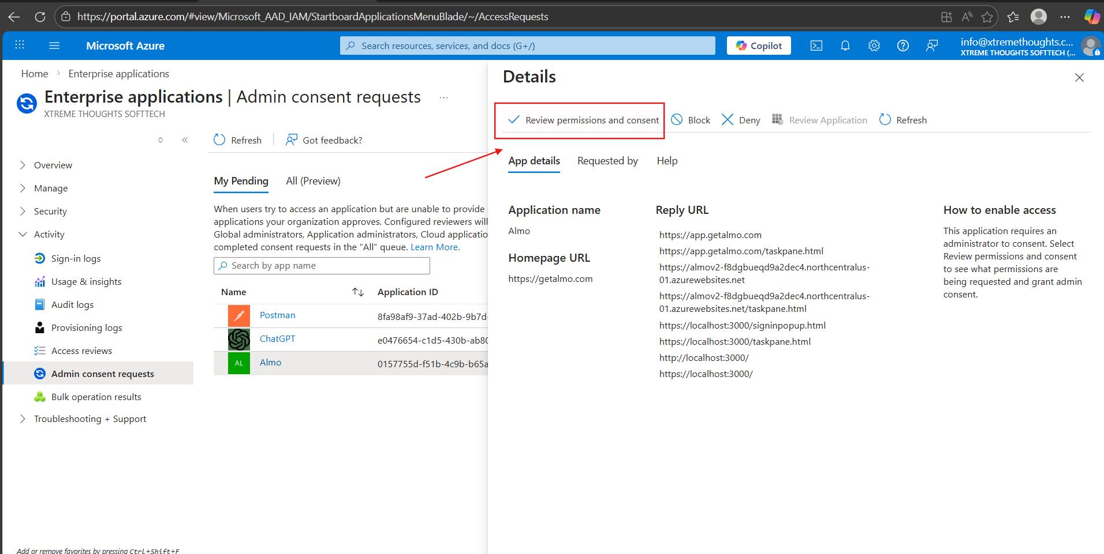
Task: Open Provisioning logs in the sidebar
Action: point(86,327)
